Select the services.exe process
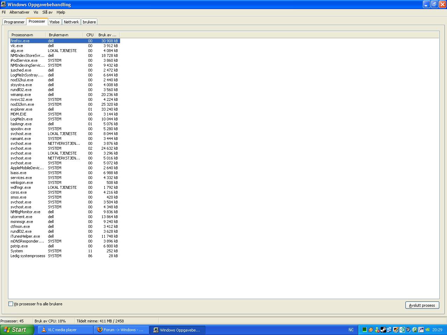The width and height of the screenshot is (447, 335). coord(65,178)
